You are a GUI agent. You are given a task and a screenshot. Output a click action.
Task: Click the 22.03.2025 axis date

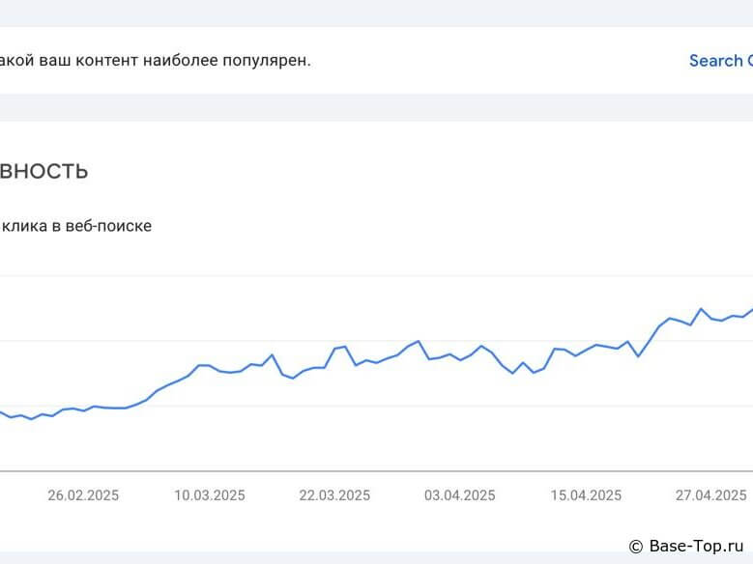click(334, 495)
